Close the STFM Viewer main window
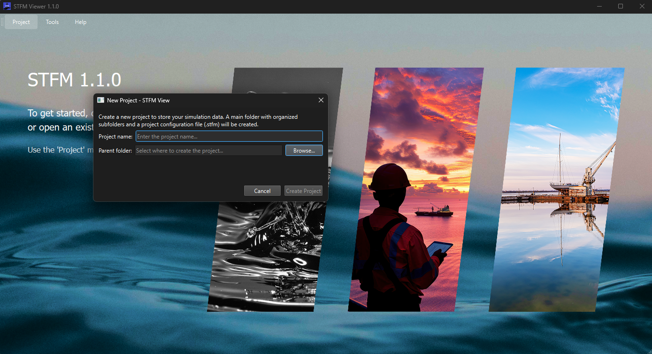 point(642,6)
